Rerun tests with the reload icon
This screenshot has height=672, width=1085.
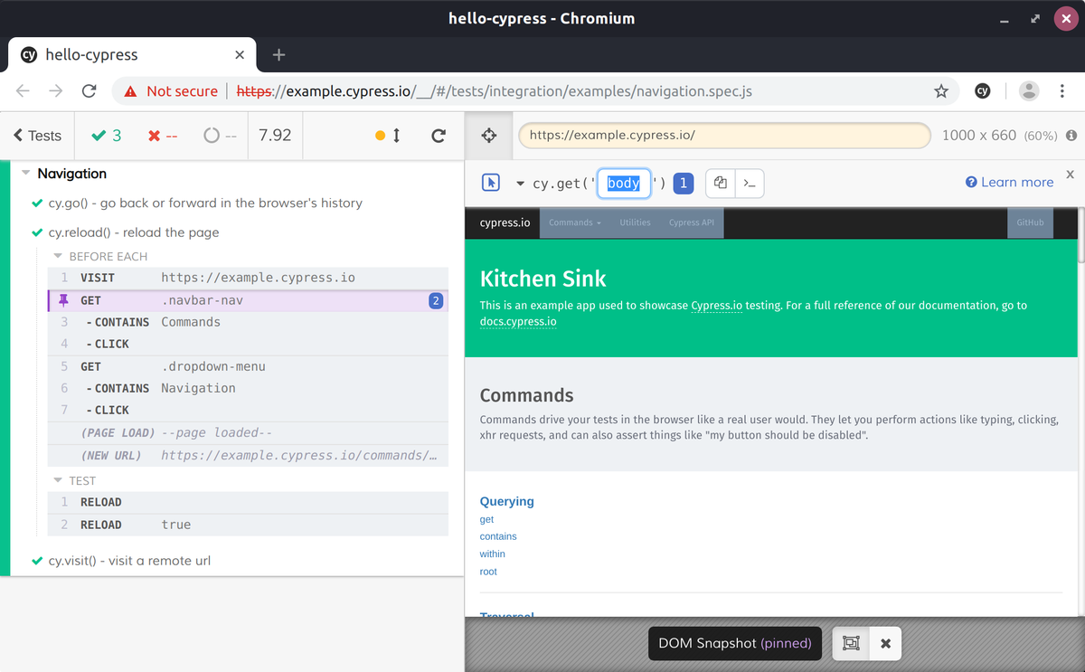439,136
